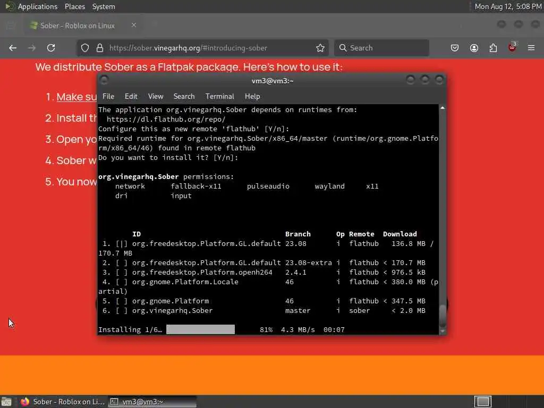Screen dimensions: 544x408
Task: Click the terminal window menu icon in titlebar
Action: [x=104, y=80]
